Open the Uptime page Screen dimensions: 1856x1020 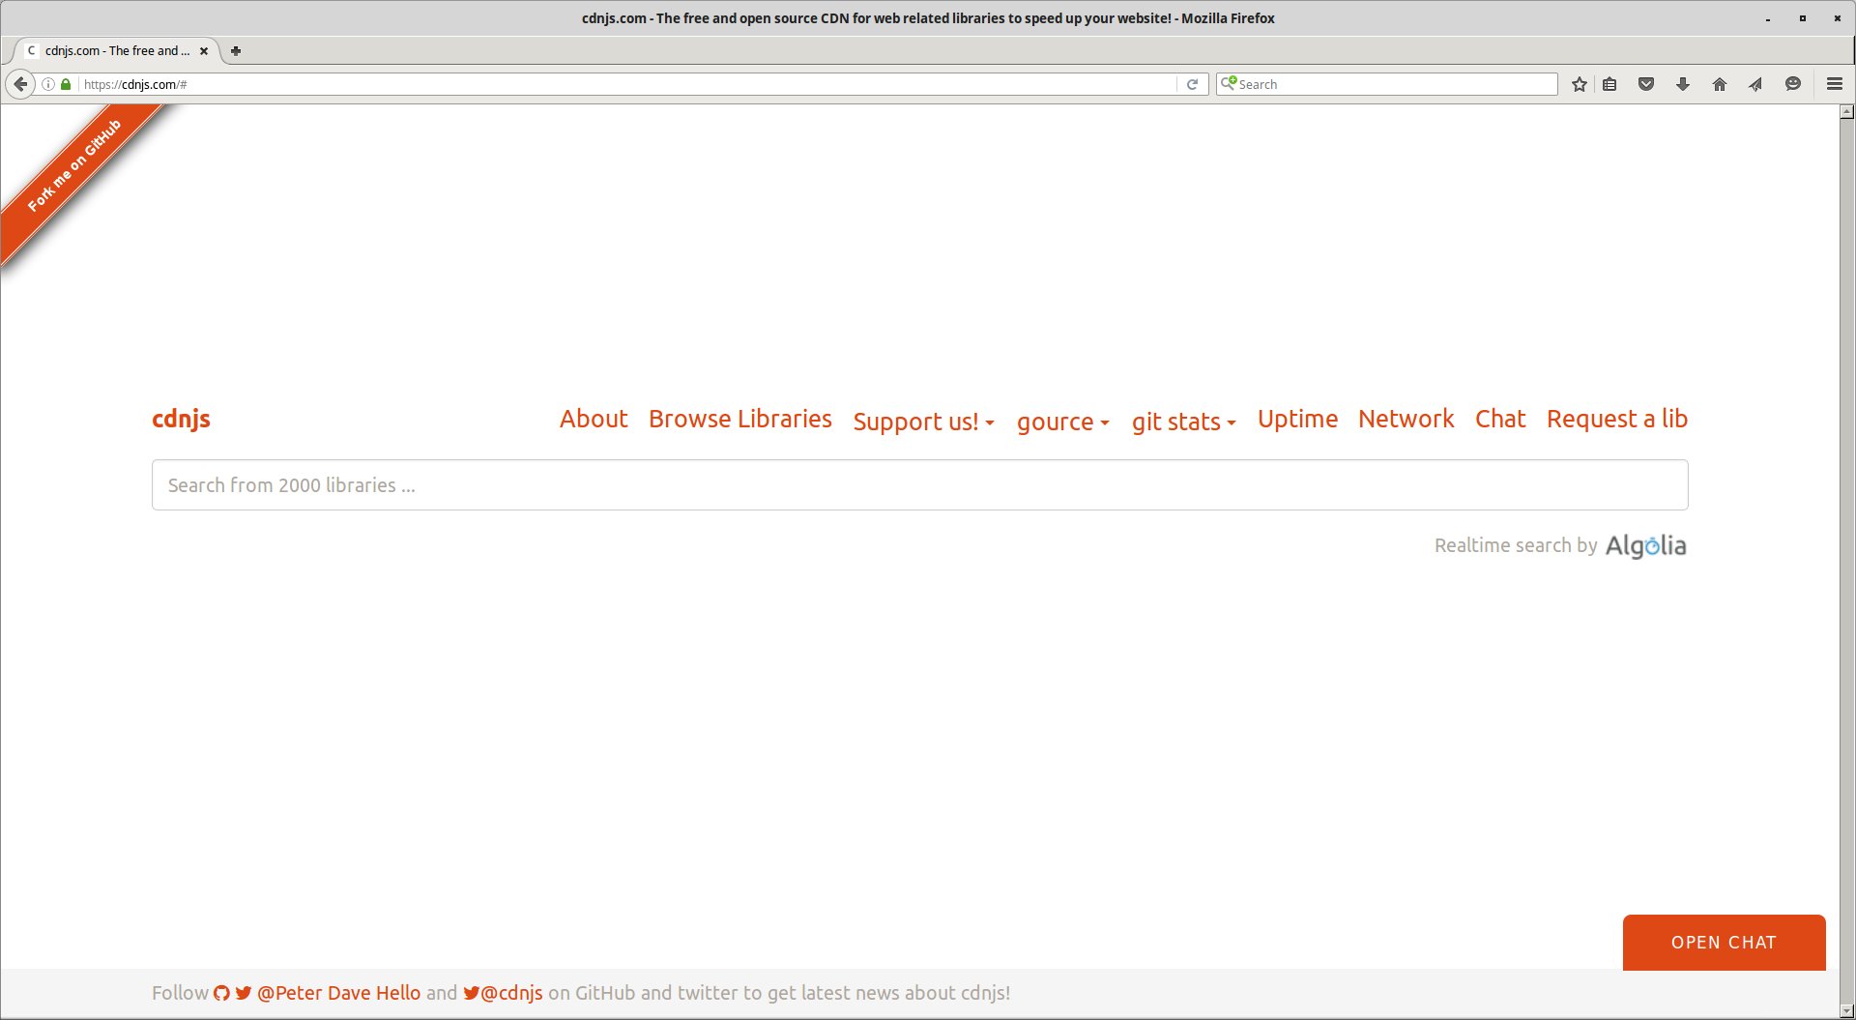(1297, 419)
